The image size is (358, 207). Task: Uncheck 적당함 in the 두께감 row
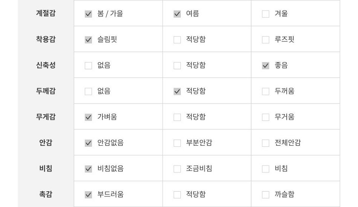tap(177, 91)
